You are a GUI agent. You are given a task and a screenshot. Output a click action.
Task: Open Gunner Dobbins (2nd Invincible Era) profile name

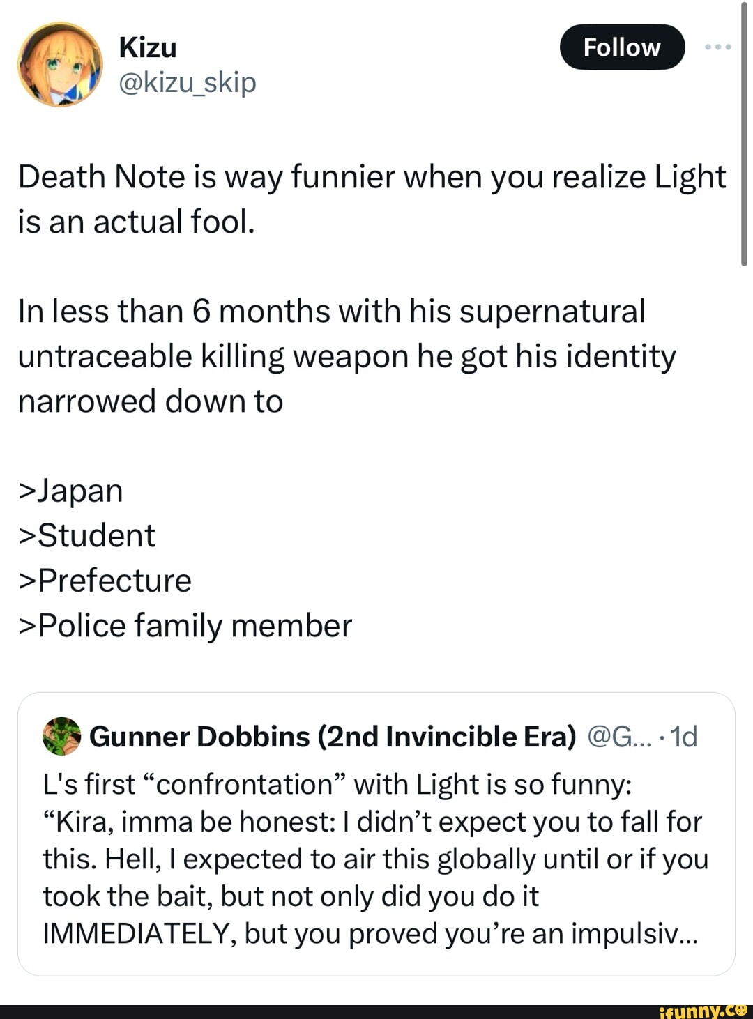[333, 737]
